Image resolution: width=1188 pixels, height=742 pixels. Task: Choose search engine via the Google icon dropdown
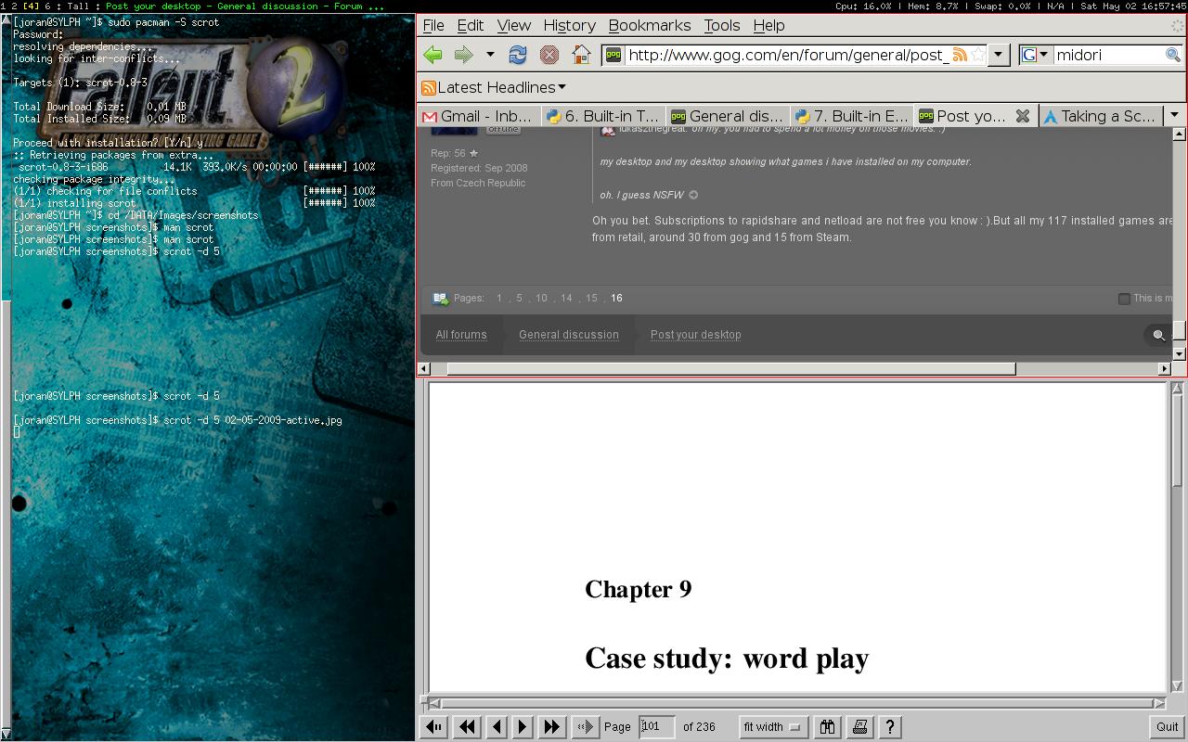pos(1035,55)
